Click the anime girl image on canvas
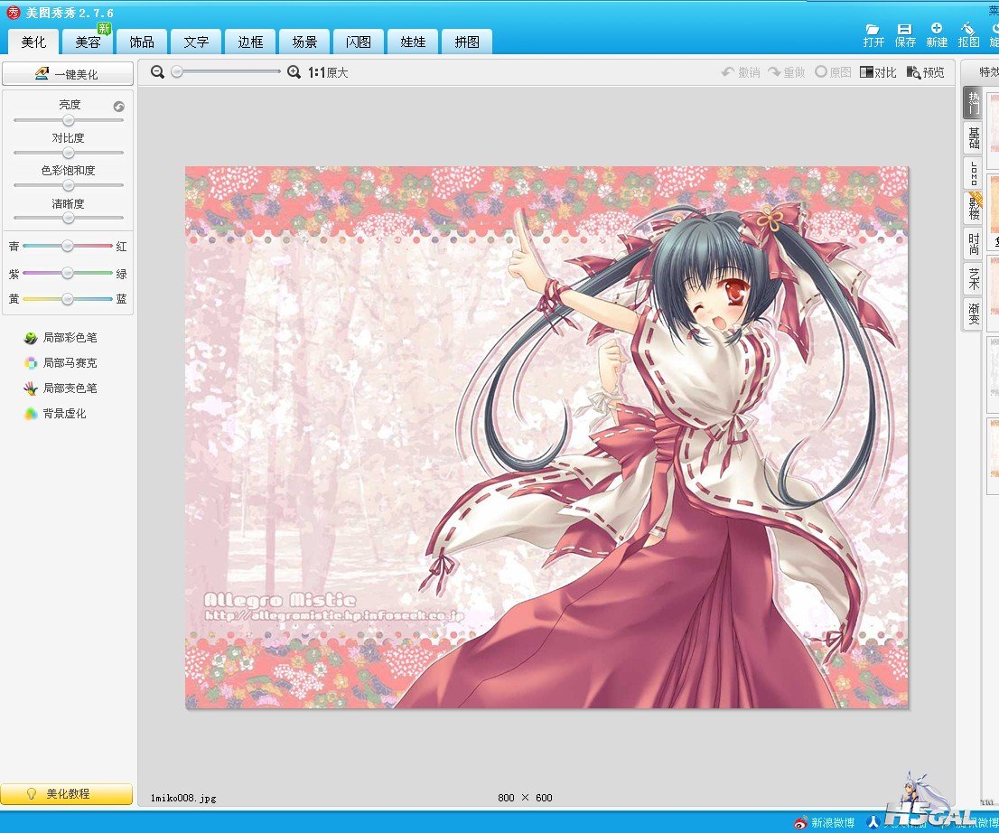The height and width of the screenshot is (833, 999). [546, 437]
